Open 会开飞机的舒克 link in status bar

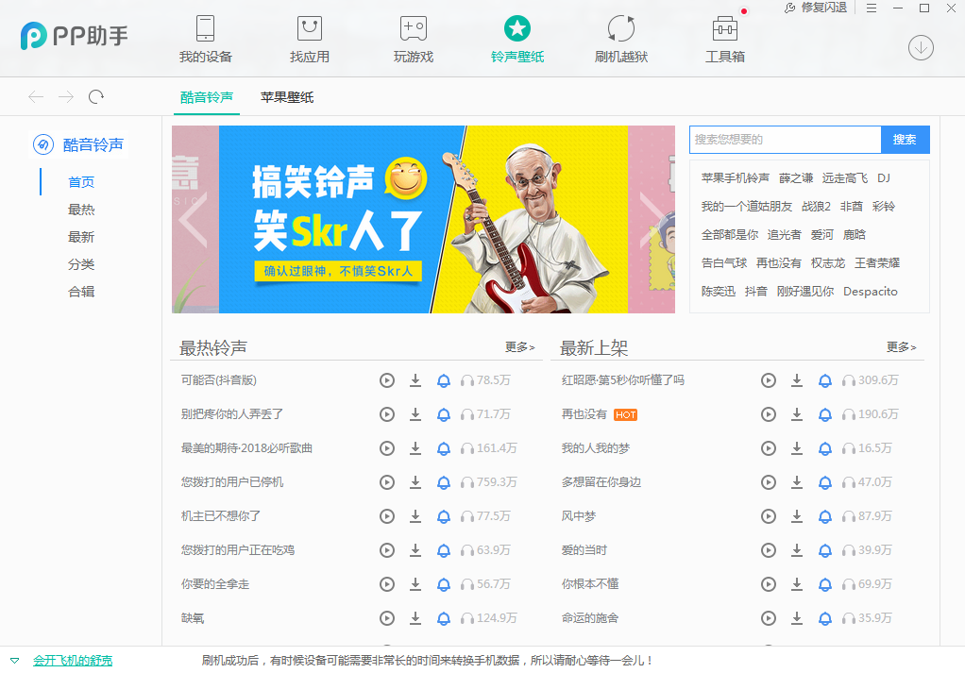73,661
